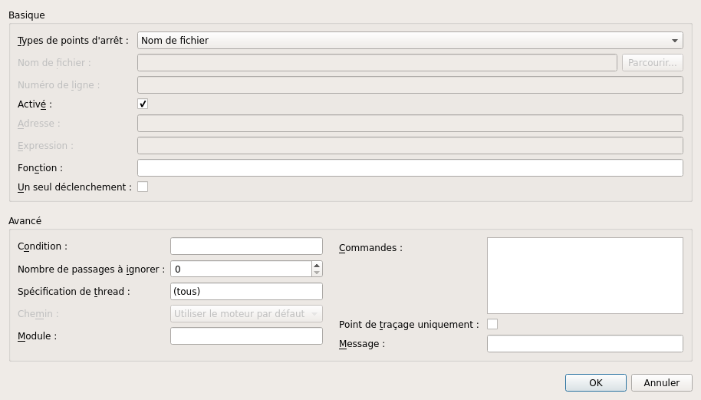701x400 pixels.
Task: Focus the Message text field
Action: click(584, 344)
